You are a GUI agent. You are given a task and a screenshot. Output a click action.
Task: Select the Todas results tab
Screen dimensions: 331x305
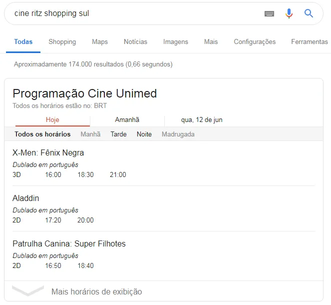[23, 41]
